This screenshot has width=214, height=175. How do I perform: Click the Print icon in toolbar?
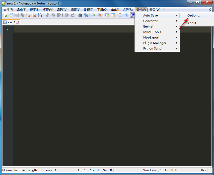40,15
